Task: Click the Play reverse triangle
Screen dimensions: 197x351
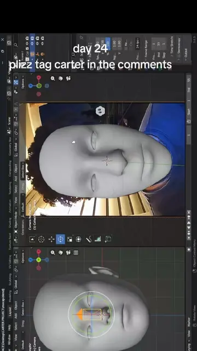Action: tap(189, 228)
